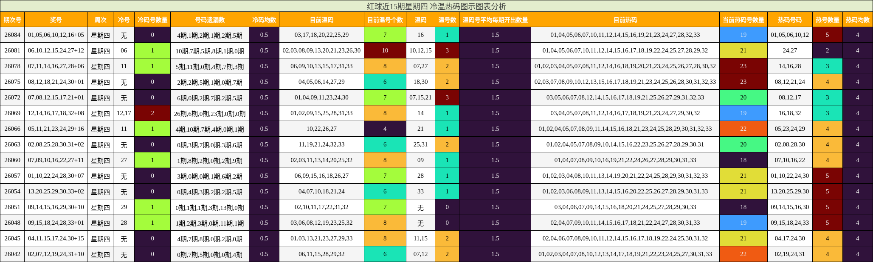This screenshot has width=873, height=262.
Task: Click hot code count 23 in row 26078
Action: [x=743, y=66]
